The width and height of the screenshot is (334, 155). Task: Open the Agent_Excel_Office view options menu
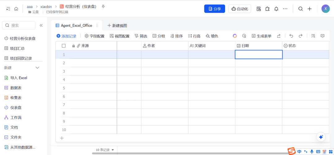tap(97, 26)
